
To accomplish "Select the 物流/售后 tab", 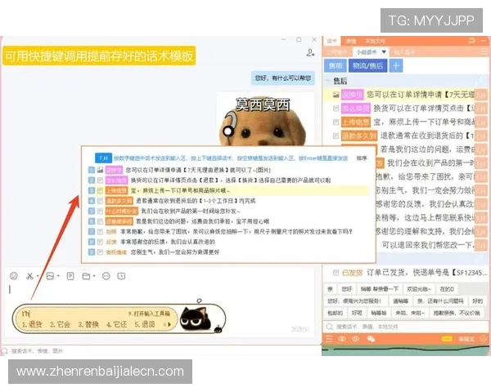I will 367,66.
